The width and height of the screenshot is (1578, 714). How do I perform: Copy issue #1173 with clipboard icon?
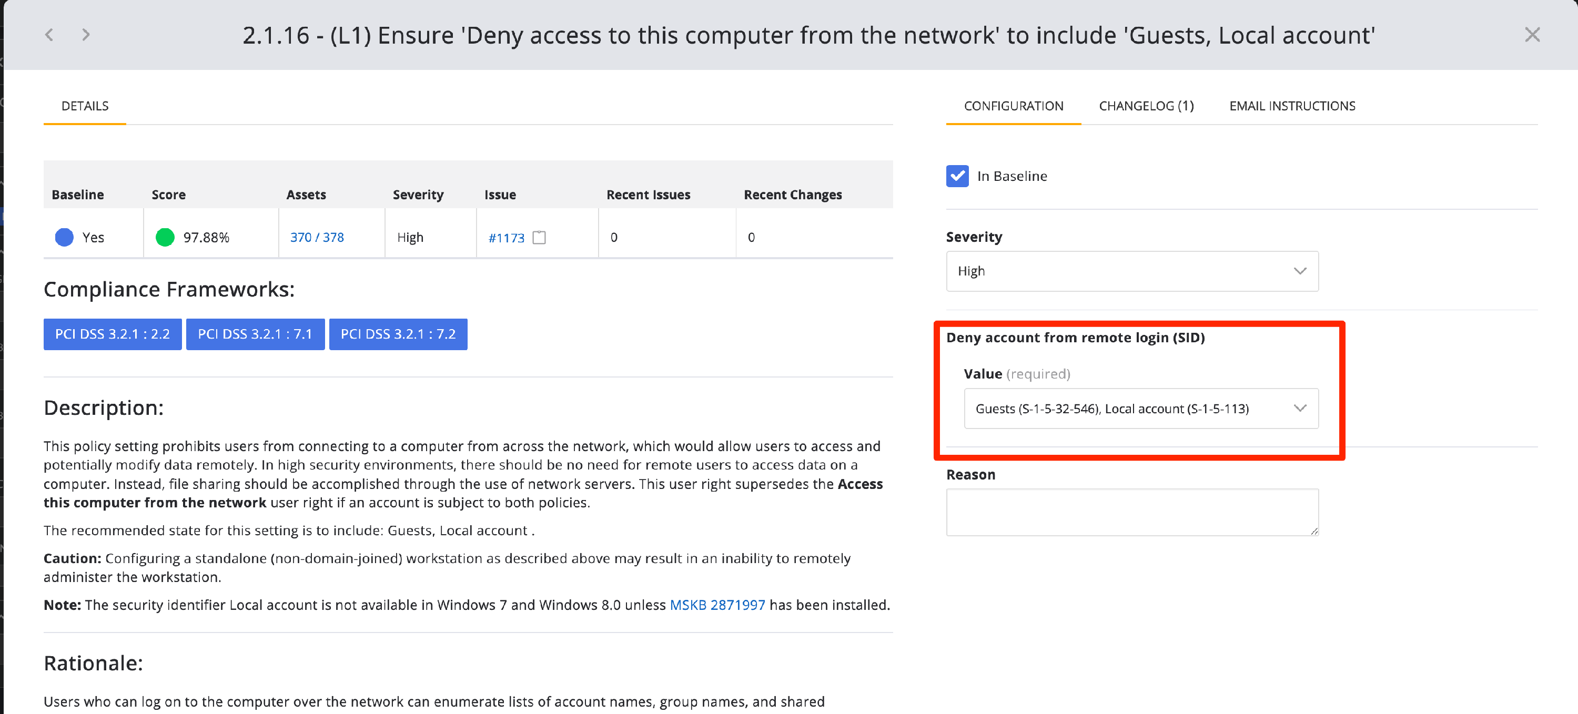(539, 238)
